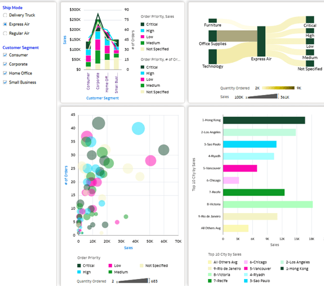324x286 pixels.
Task: Click the Consumer axis label
Action: pyautogui.click(x=88, y=81)
